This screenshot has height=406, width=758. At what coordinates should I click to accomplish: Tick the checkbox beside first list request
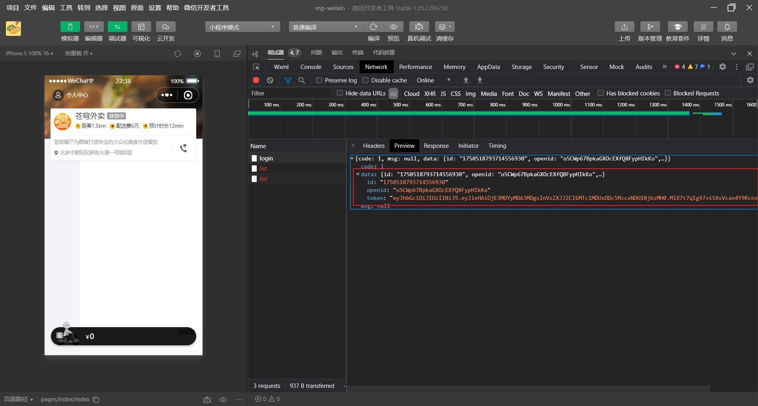click(x=254, y=168)
